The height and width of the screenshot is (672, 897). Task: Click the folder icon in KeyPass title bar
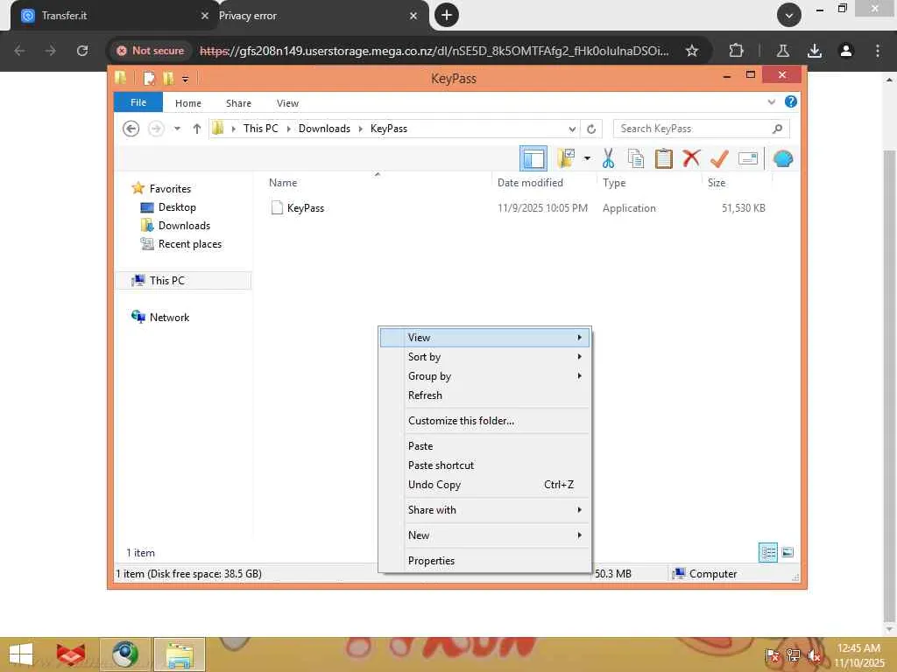point(120,78)
